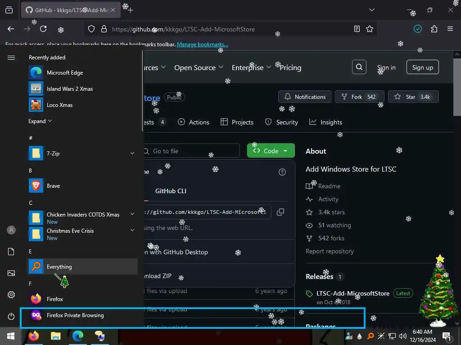Viewport: 461px width, 345px height.
Task: Open Pictures from Start menu sidebar
Action: point(11,273)
